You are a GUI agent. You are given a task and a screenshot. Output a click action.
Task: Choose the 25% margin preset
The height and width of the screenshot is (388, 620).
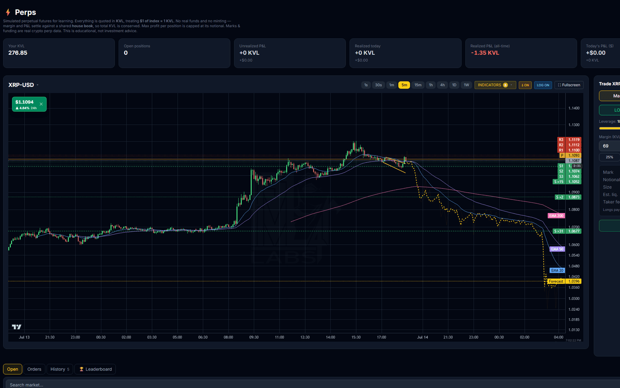tap(610, 157)
